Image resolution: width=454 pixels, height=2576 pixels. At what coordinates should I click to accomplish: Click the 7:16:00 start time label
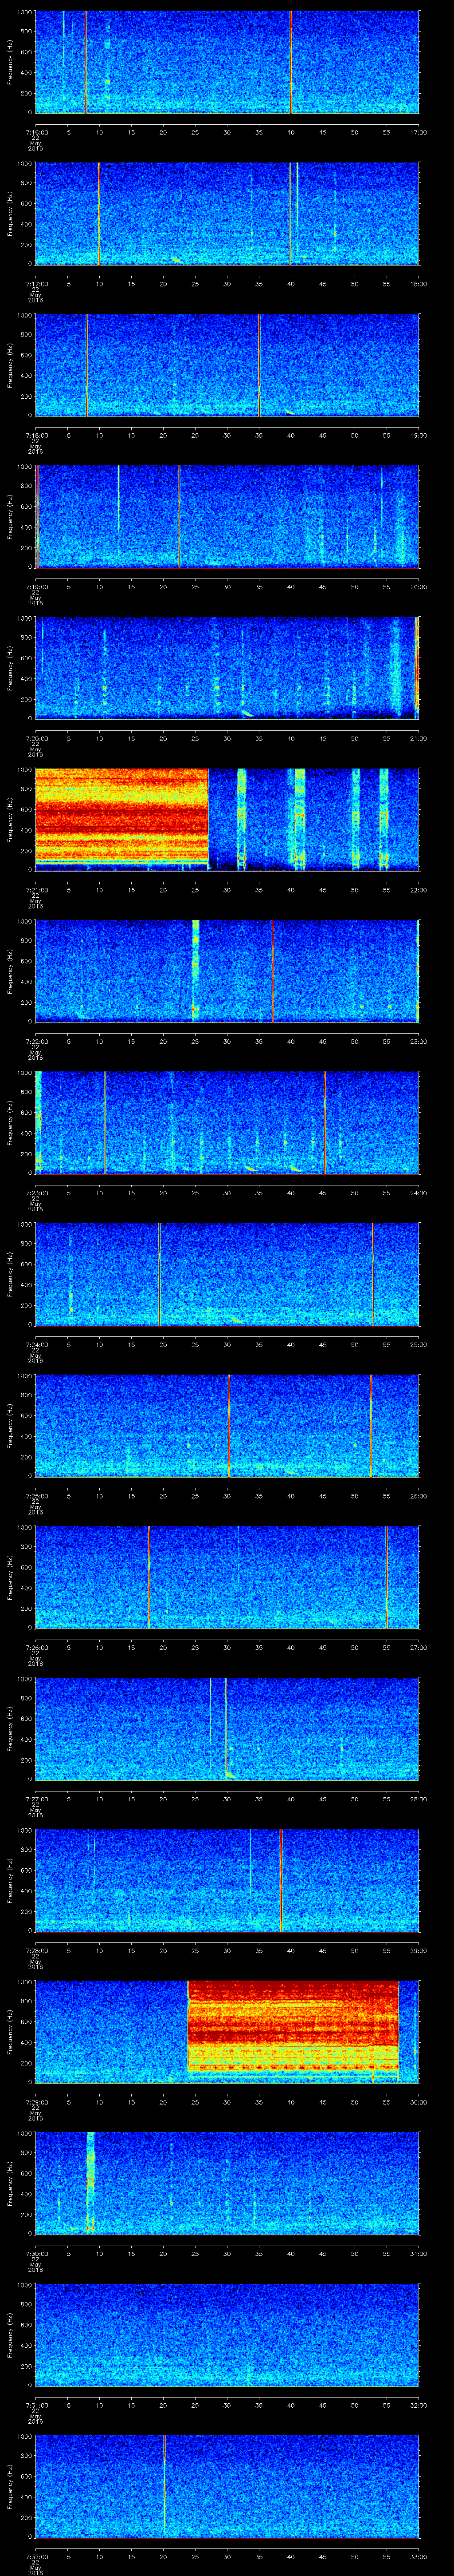[x=36, y=132]
